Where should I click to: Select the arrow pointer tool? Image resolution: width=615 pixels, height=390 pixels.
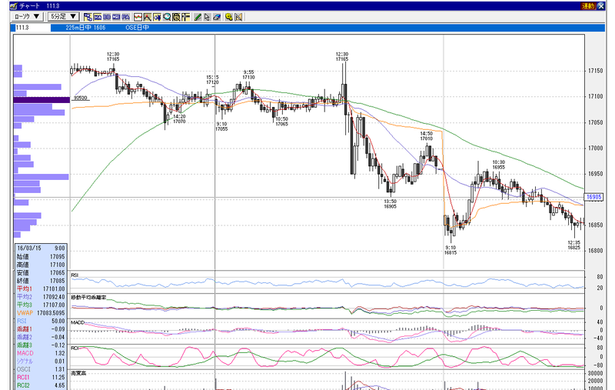(x=207, y=17)
